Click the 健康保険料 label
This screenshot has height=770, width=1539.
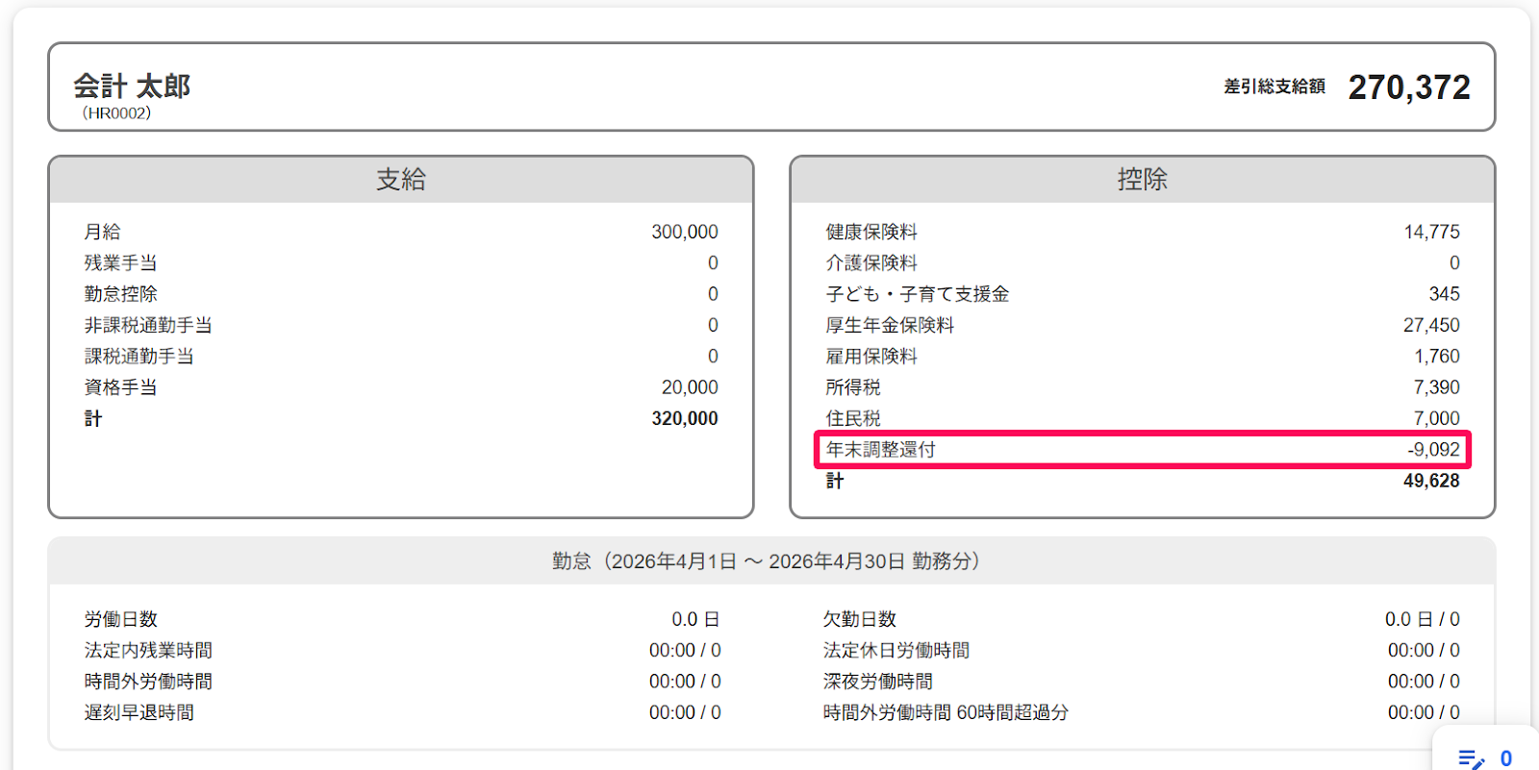coord(871,232)
